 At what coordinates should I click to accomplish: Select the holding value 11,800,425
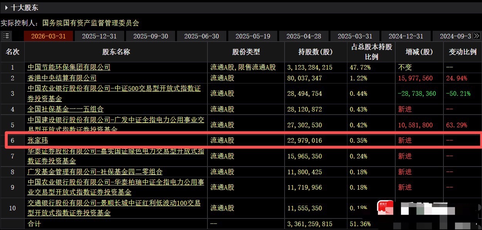click(x=305, y=172)
